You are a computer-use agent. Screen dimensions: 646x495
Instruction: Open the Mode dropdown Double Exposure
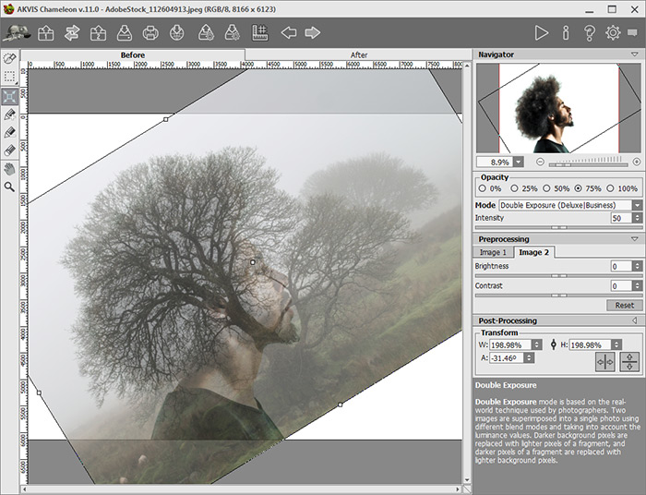pyautogui.click(x=570, y=205)
